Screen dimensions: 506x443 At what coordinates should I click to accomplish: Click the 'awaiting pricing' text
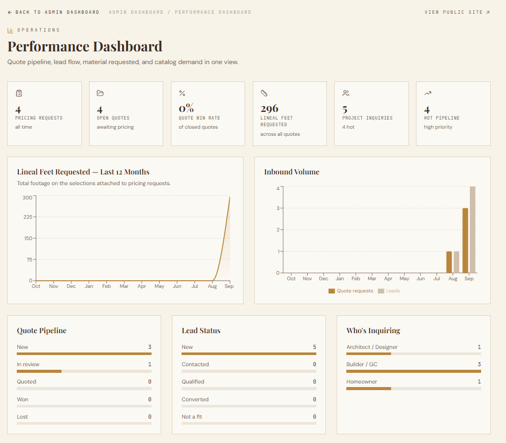click(115, 127)
